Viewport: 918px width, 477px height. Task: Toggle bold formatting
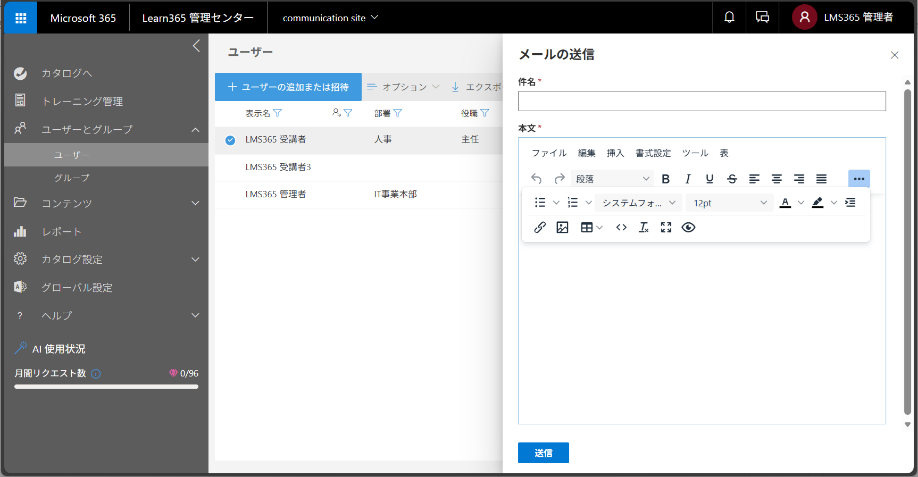665,179
